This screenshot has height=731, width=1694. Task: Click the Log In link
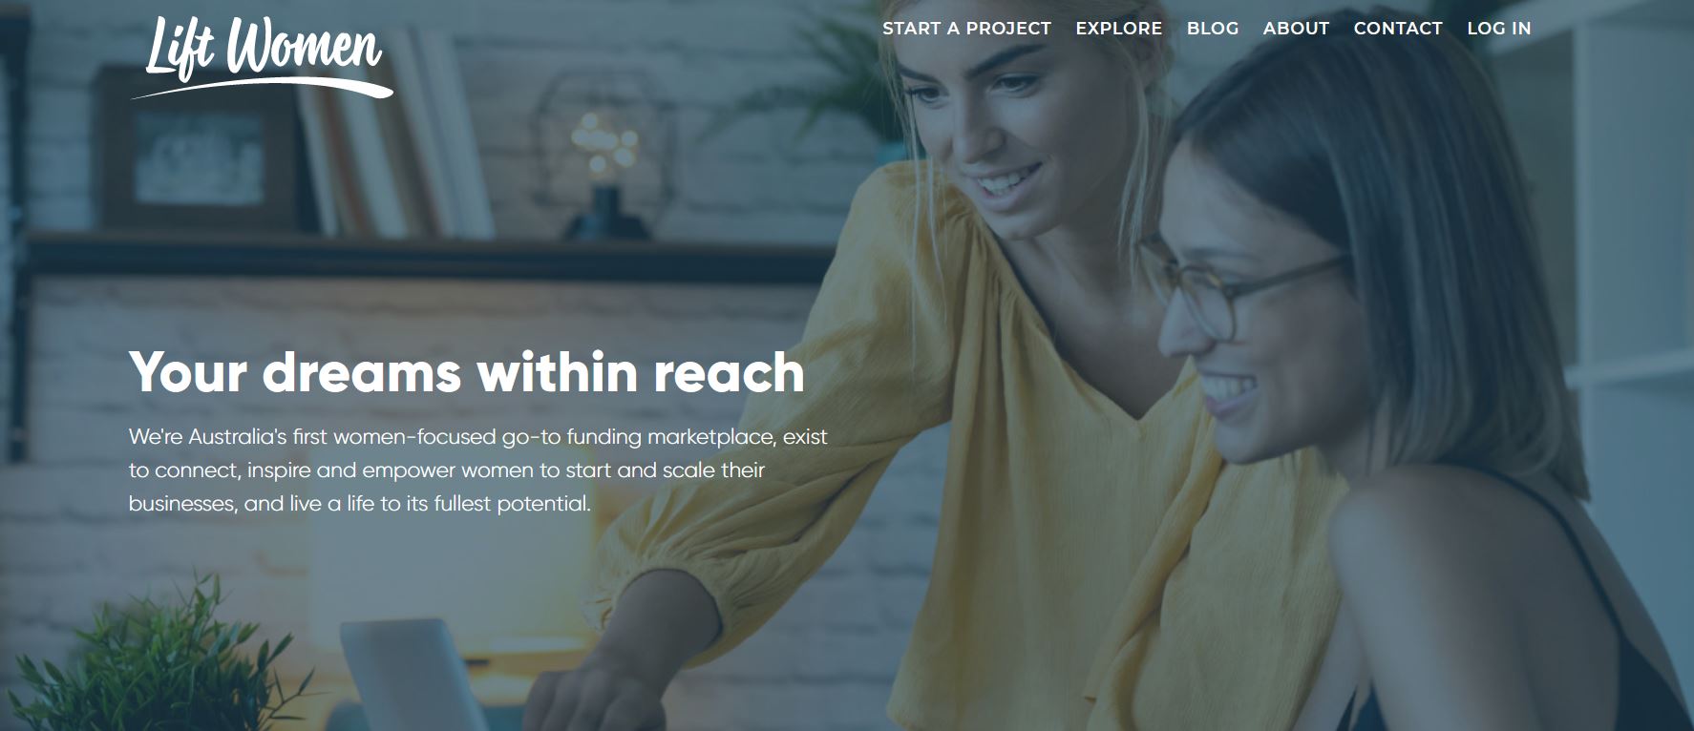(1498, 29)
